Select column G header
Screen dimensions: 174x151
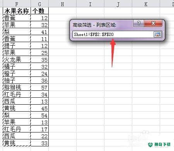pyautogui.click(x=39, y=4)
